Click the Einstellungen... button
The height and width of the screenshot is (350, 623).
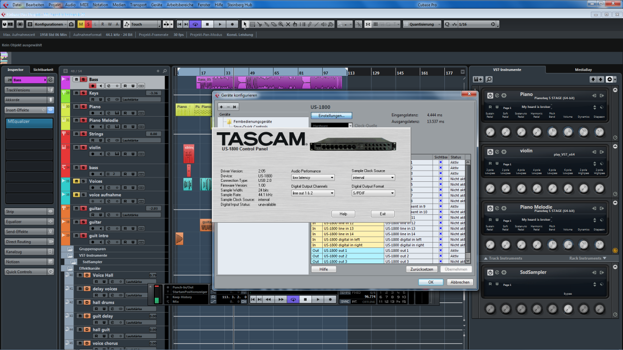point(331,116)
